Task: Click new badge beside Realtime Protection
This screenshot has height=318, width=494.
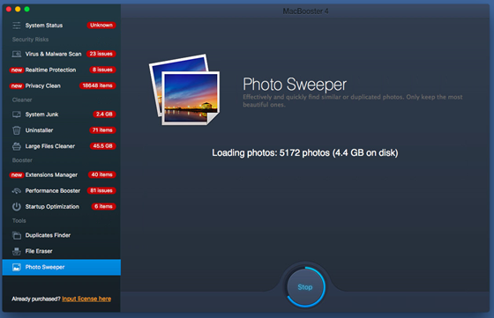Action: [x=17, y=70]
